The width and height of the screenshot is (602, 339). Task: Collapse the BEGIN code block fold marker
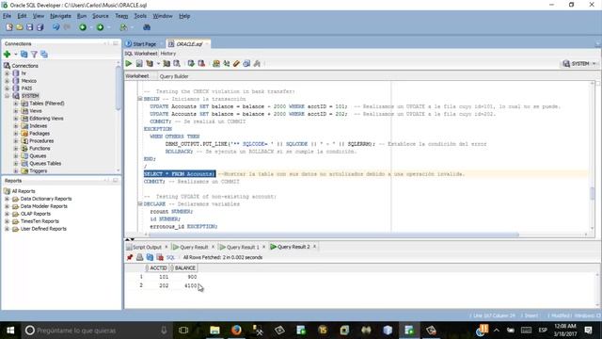pyautogui.click(x=140, y=99)
